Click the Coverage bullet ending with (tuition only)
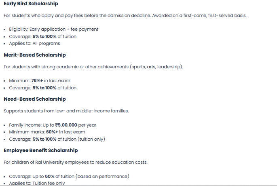Viewport: 277px width, 186px height. pos(57,139)
